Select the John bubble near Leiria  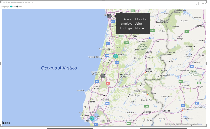click(x=103, y=76)
